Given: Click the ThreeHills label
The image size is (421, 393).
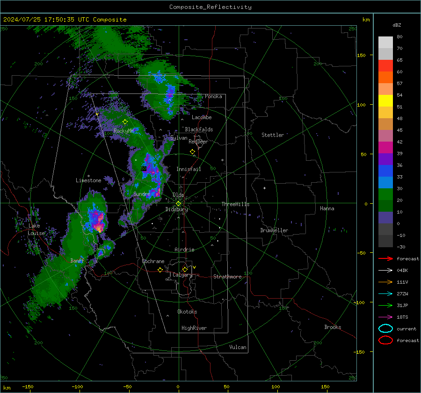Looking at the screenshot, I should point(235,204).
